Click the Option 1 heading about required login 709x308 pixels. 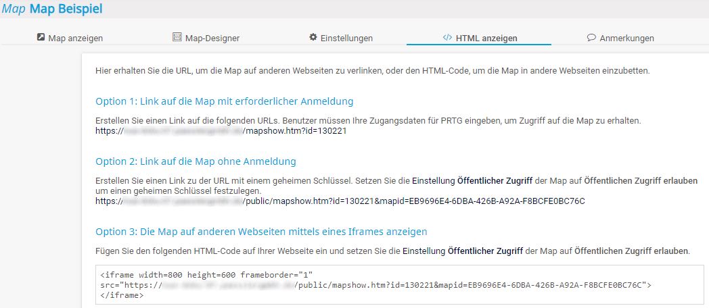[225, 102]
